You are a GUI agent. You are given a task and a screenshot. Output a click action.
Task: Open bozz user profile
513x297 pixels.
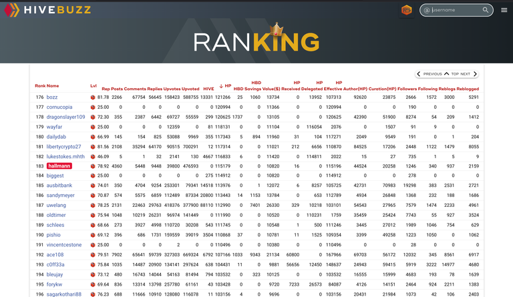[x=52, y=97]
